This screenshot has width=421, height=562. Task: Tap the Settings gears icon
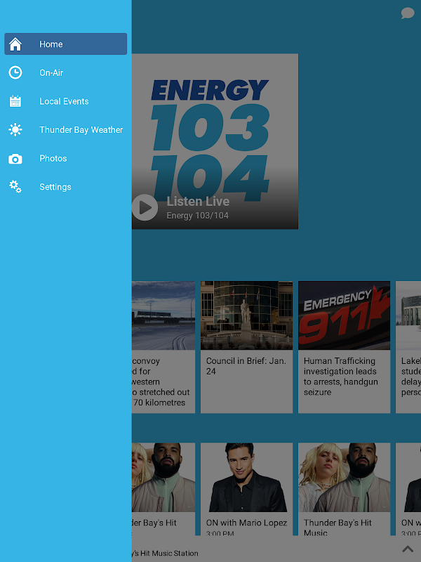[15, 187]
